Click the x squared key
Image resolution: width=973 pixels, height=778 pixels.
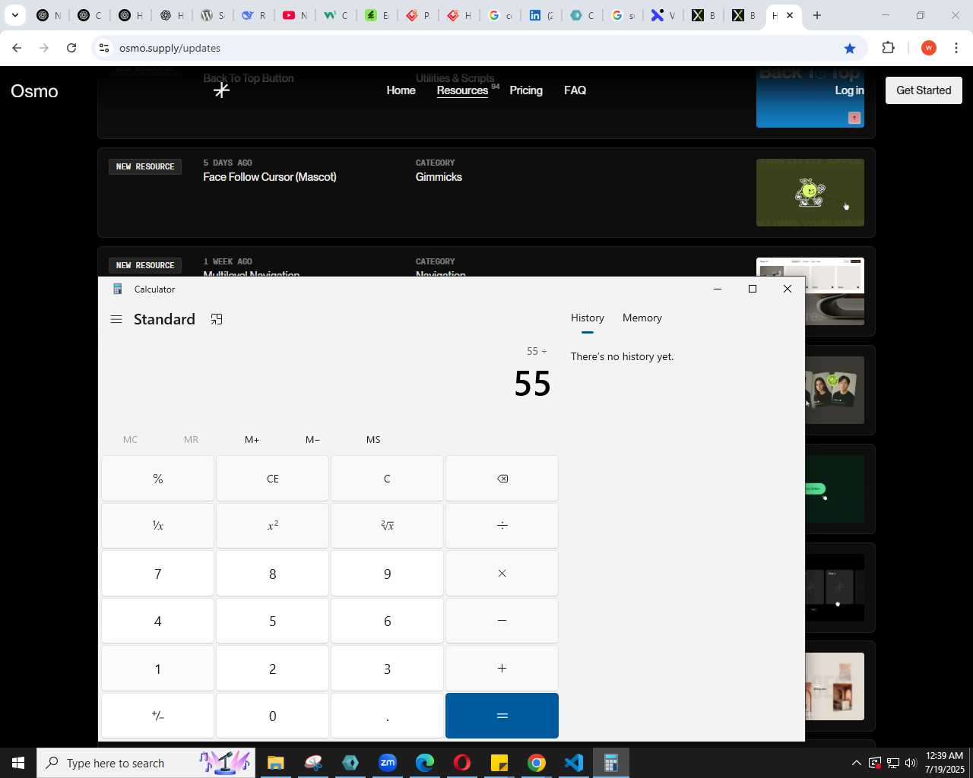point(273,526)
